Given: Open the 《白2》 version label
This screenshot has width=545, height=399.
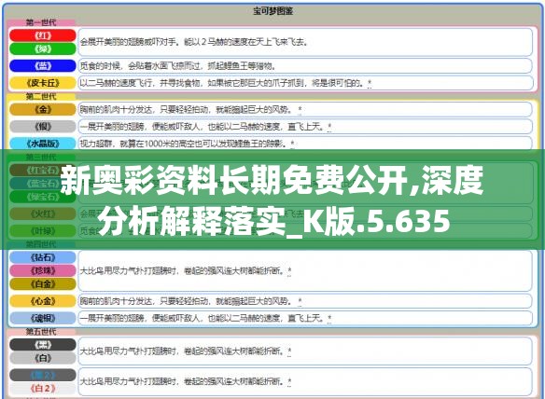Looking at the screenshot, I should [x=43, y=388].
